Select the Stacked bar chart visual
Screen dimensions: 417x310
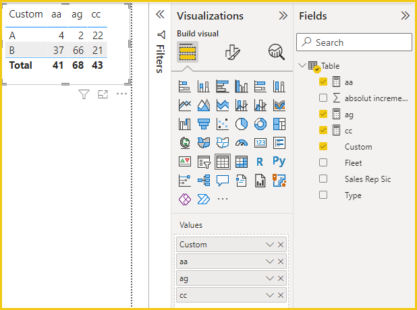[185, 86]
